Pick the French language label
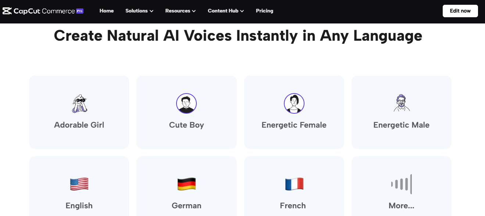Image resolution: width=485 pixels, height=216 pixels. tap(293, 206)
